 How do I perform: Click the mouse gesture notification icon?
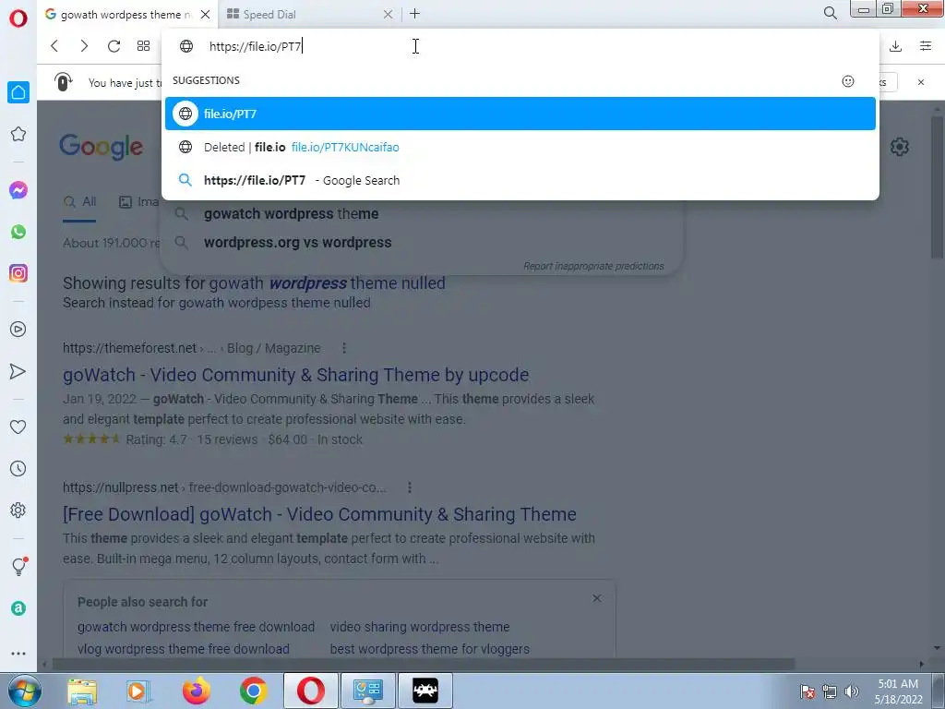pos(63,81)
